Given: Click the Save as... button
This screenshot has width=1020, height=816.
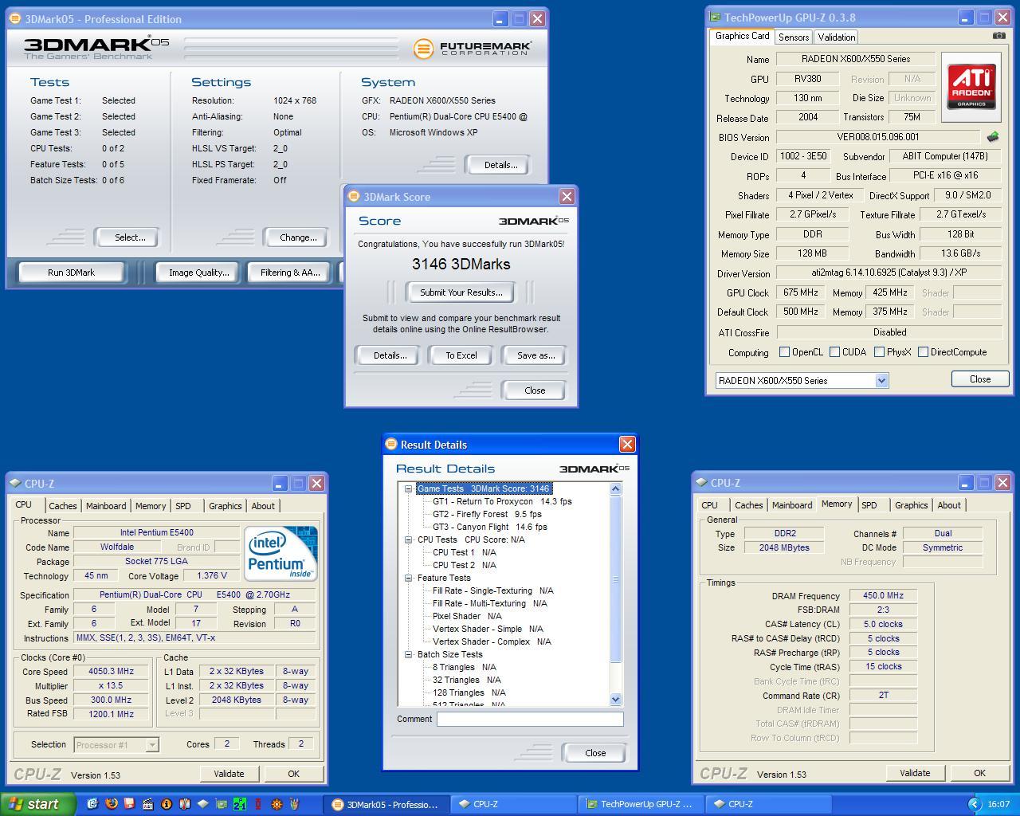Looking at the screenshot, I should 535,355.
